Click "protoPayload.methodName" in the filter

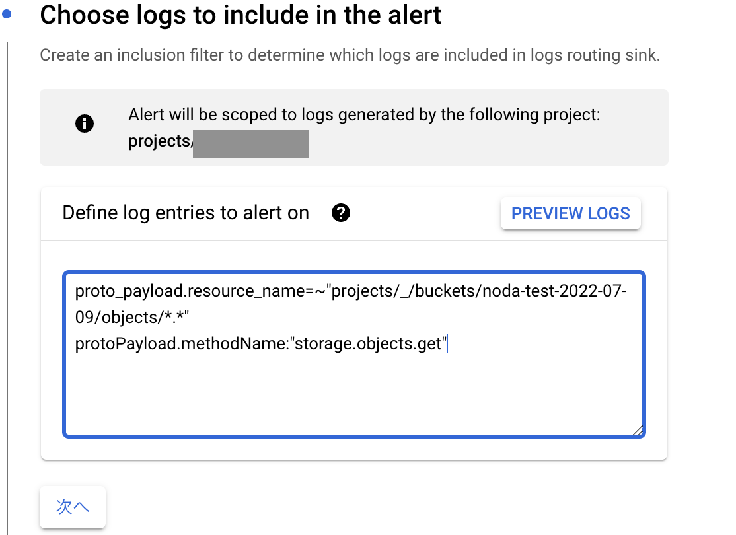[181, 343]
